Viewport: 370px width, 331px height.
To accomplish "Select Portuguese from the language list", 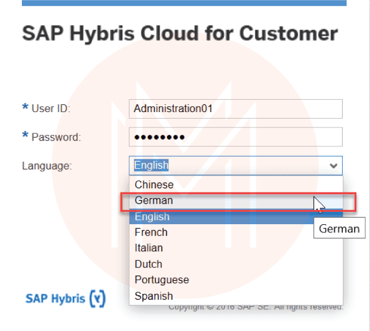I will click(x=162, y=280).
